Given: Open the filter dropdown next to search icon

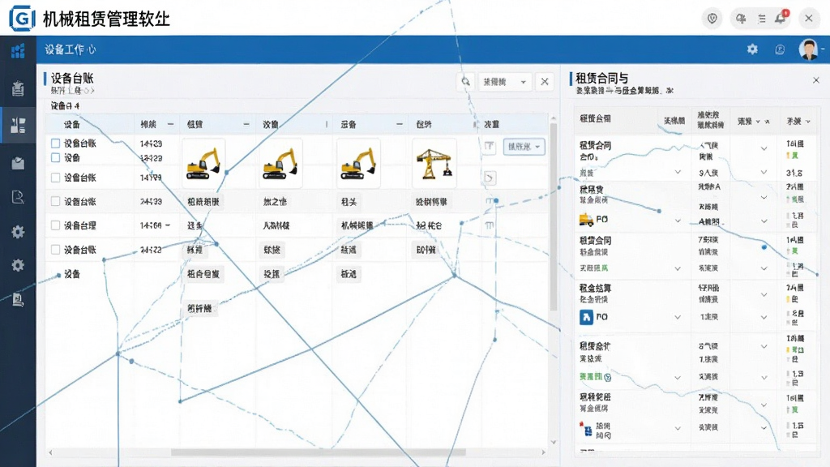Looking at the screenshot, I should 504,82.
